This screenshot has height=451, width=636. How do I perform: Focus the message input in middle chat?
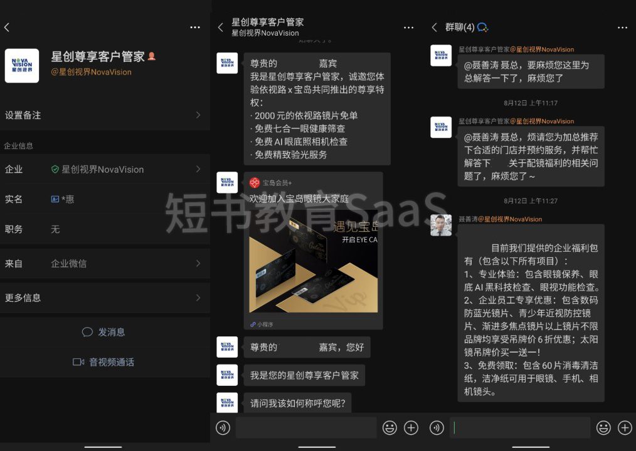pos(306,427)
